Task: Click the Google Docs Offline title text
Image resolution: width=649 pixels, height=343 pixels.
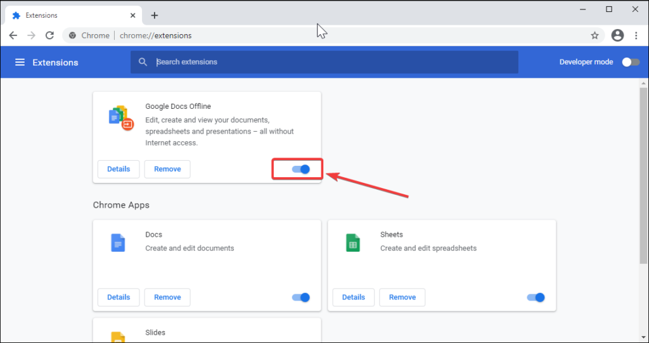Action: click(x=178, y=106)
